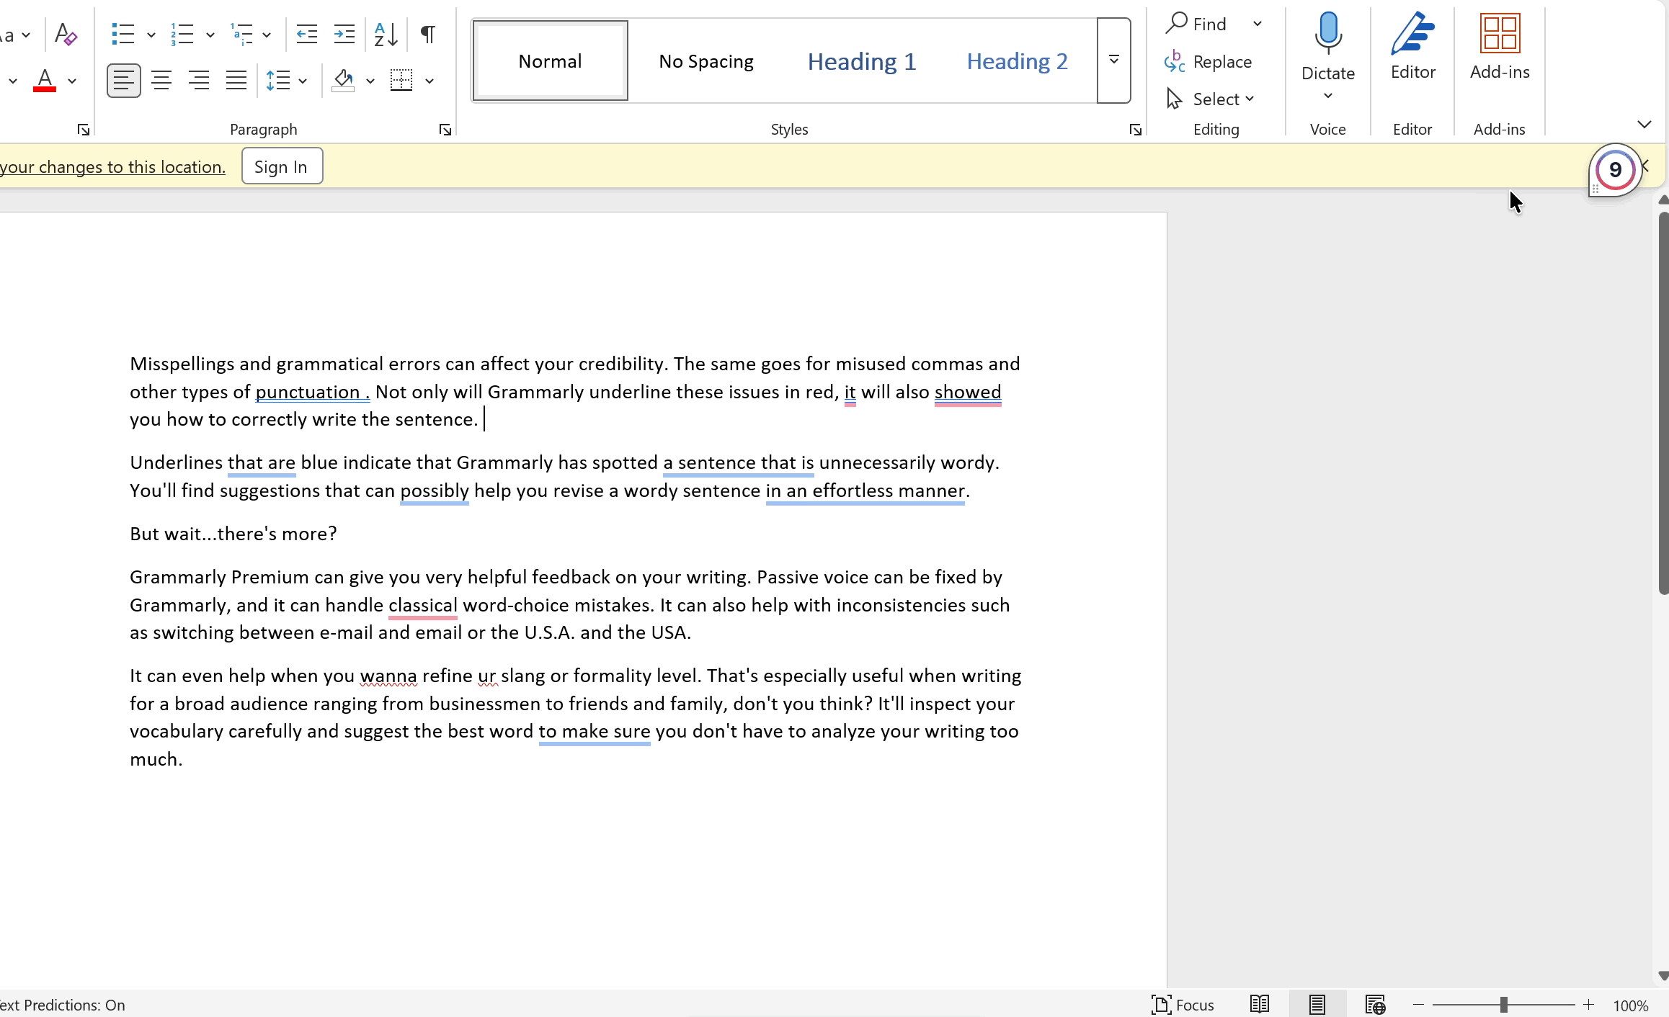Open the changes location link
The width and height of the screenshot is (1669, 1017).
click(112, 166)
